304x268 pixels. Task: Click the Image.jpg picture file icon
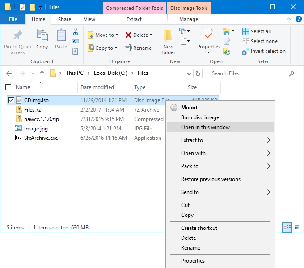(19, 128)
